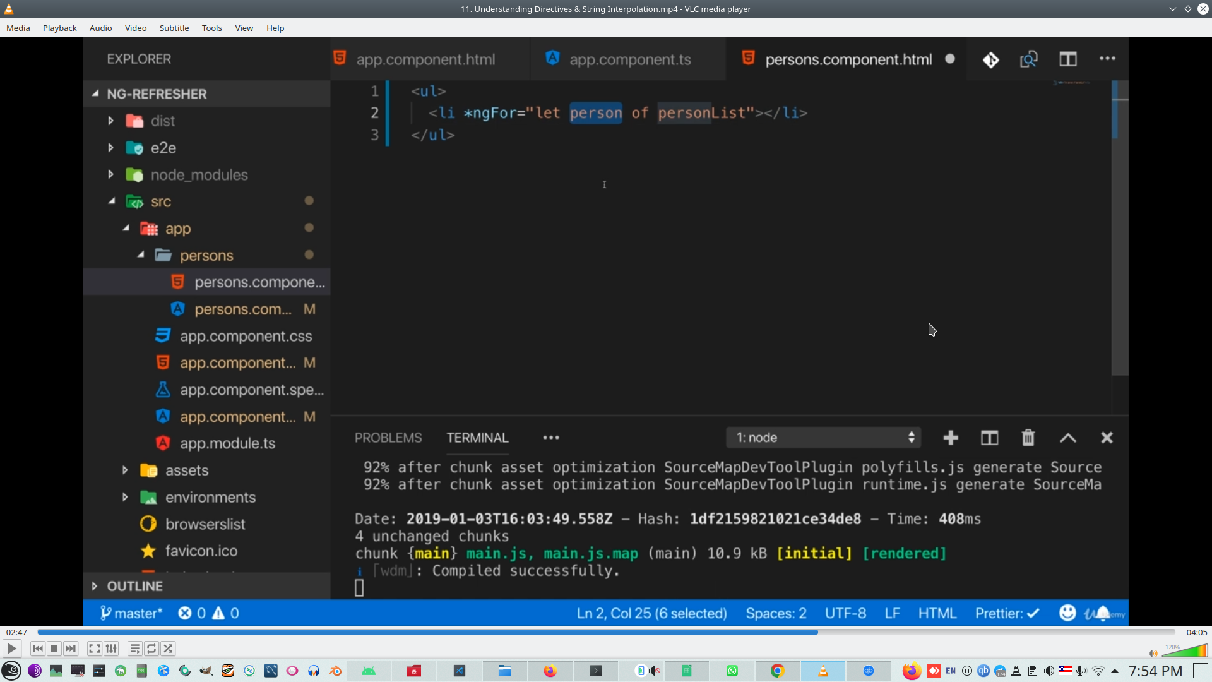Open the Tools menu
This screenshot has width=1212, height=682.
point(211,28)
